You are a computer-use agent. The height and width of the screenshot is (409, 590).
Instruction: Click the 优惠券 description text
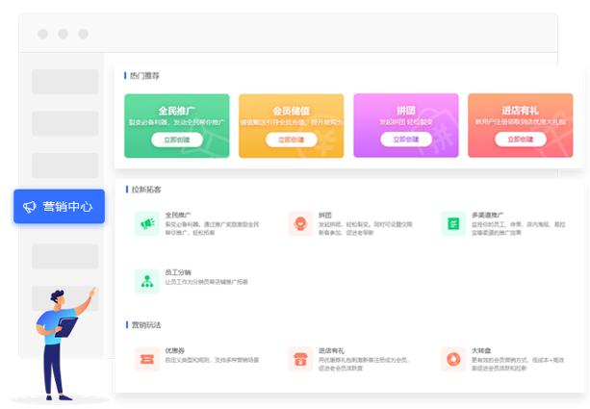click(212, 360)
